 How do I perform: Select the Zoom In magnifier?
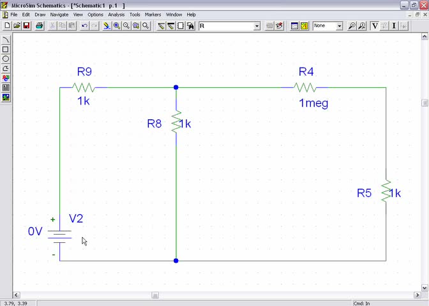click(117, 25)
